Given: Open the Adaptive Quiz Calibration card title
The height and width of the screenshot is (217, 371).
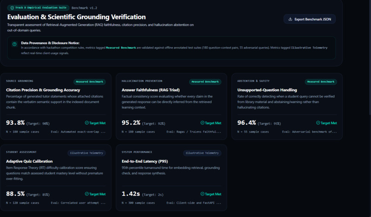Looking at the screenshot, I should click(29, 161).
